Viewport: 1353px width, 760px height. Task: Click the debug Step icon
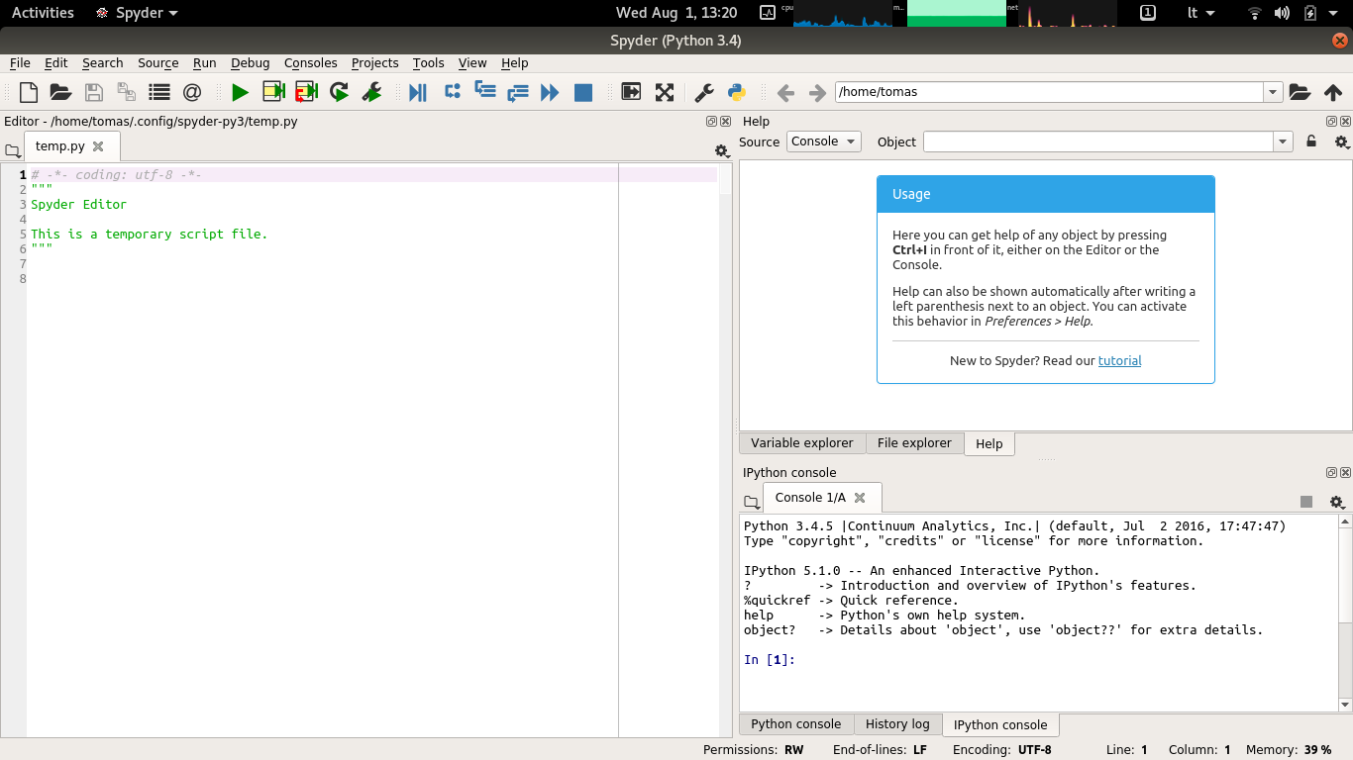[x=453, y=92]
